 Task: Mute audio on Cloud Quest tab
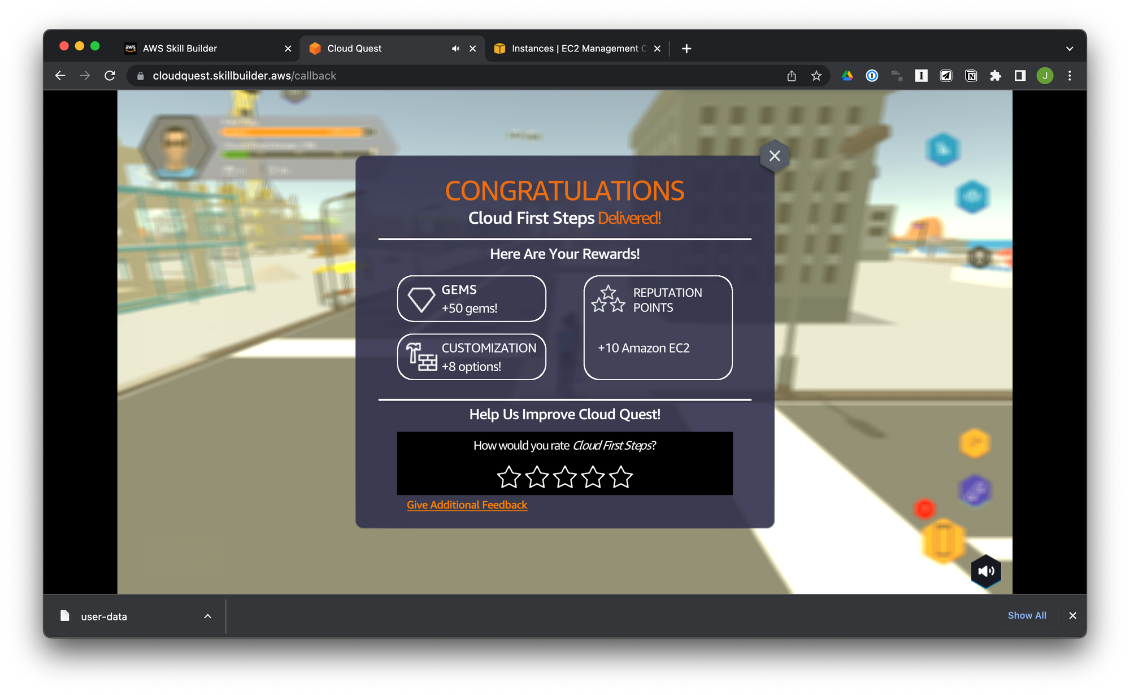pos(455,49)
